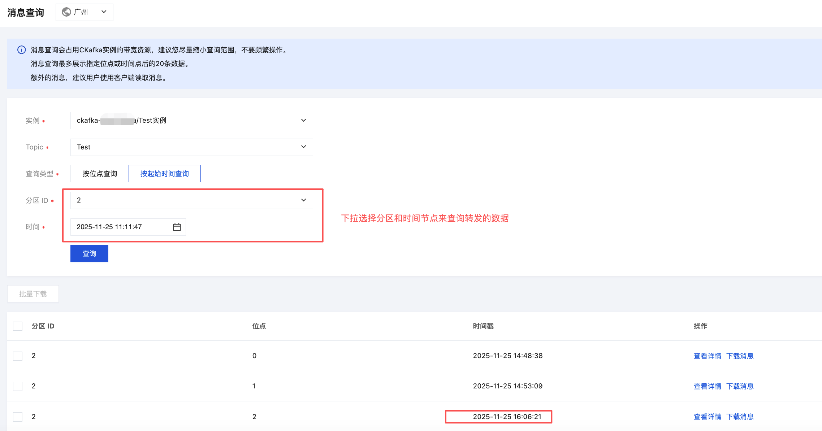Click 下载消息 for the 14:48:38 message

[x=740, y=356]
